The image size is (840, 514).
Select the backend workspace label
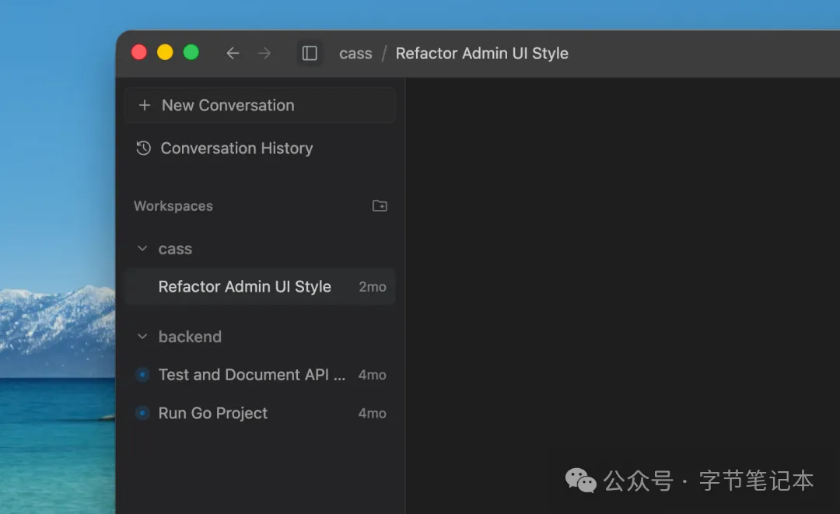tap(190, 336)
